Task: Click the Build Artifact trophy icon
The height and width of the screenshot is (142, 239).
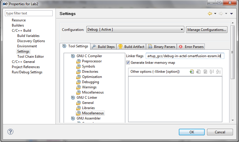Action: click(120, 46)
